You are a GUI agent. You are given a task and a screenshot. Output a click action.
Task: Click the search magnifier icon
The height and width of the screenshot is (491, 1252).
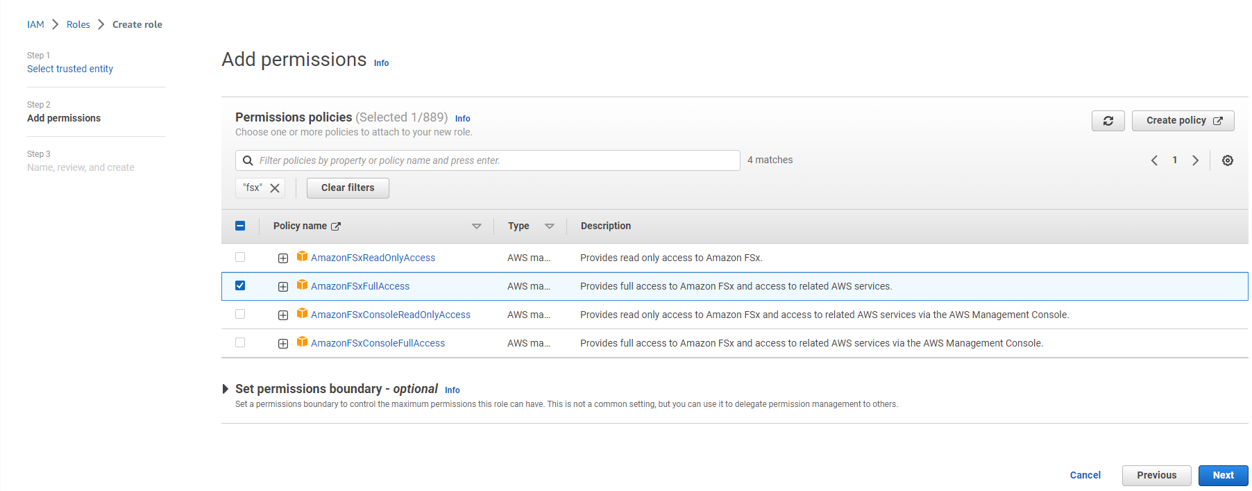pyautogui.click(x=248, y=160)
